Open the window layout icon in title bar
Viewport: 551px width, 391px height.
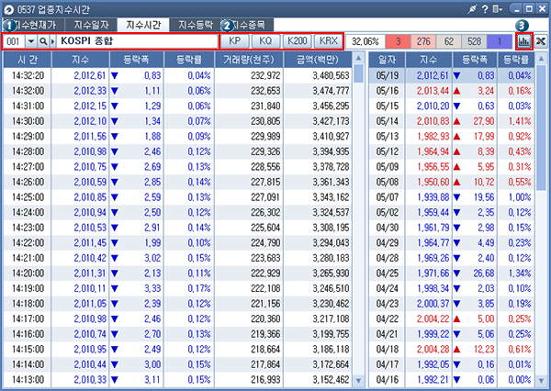(499, 8)
